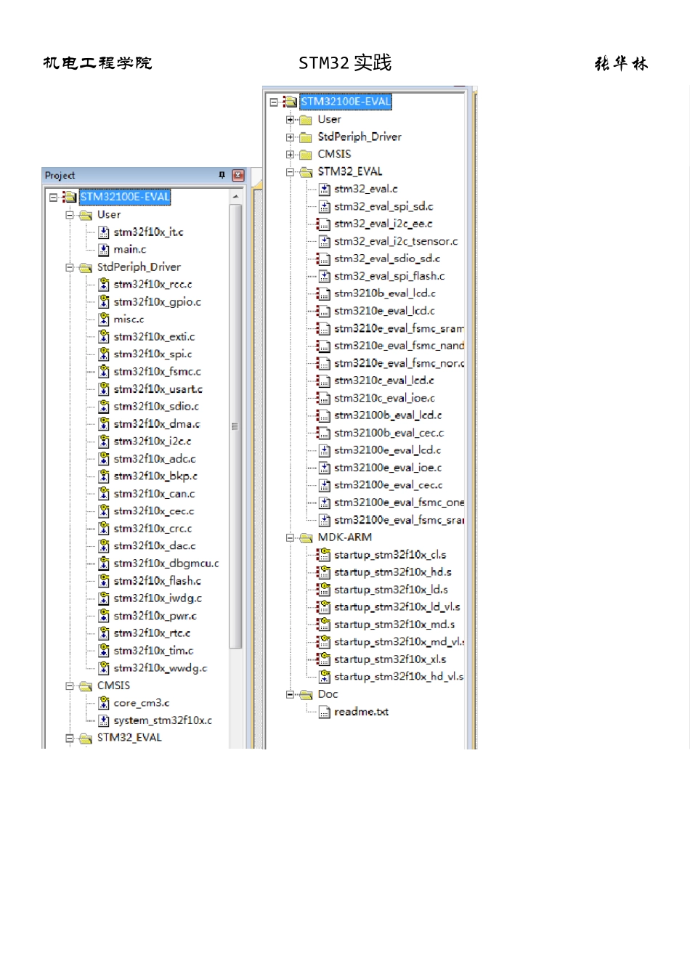
Task: Click the icon beside startup_stm32f10x_cl.s
Action: click(324, 555)
